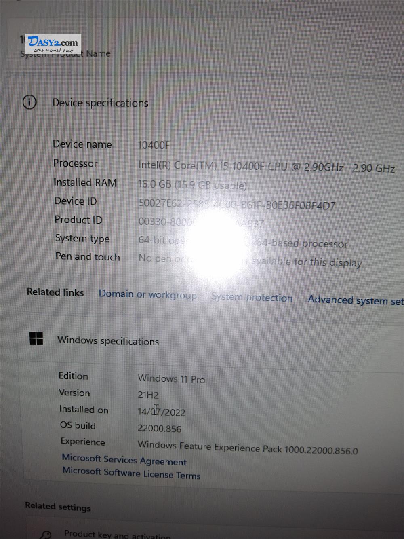404x539 pixels.
Task: Open Domain or workgroup link
Action: 148,294
